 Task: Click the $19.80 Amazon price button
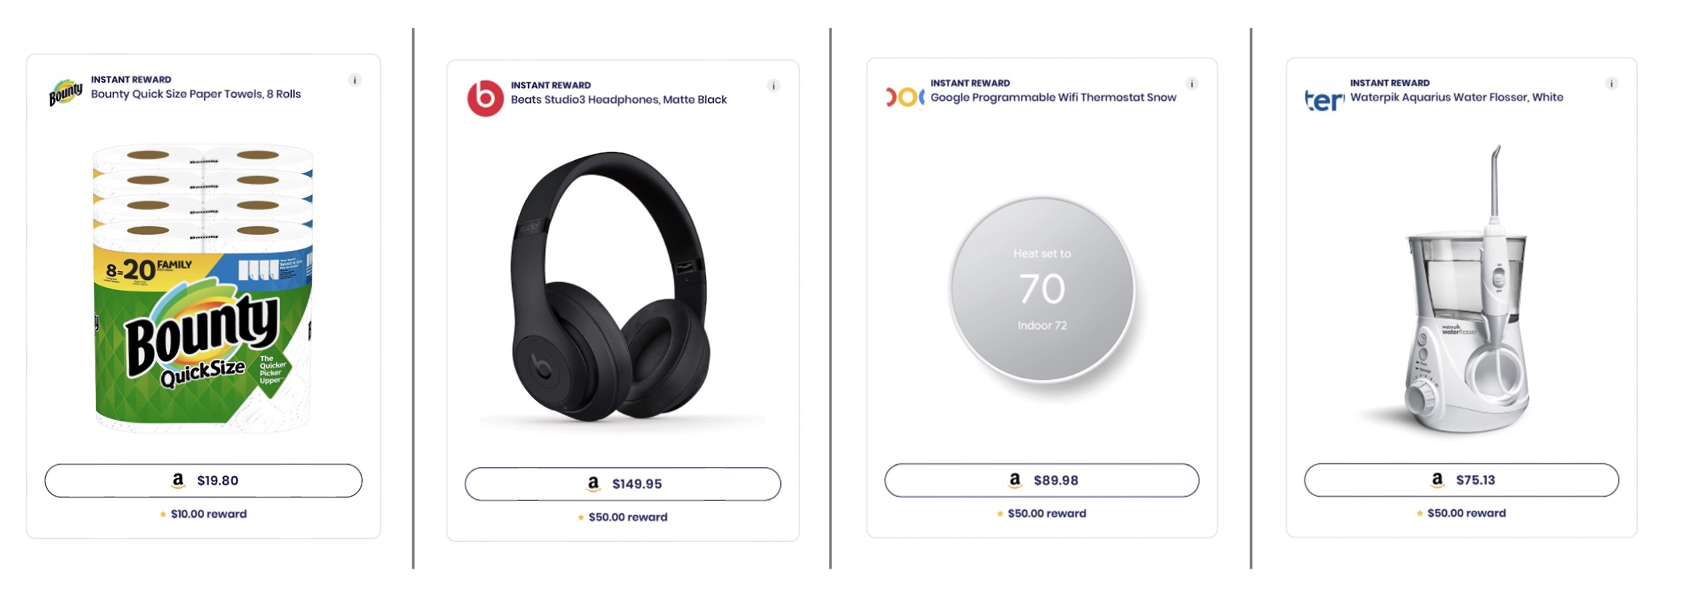(x=203, y=481)
